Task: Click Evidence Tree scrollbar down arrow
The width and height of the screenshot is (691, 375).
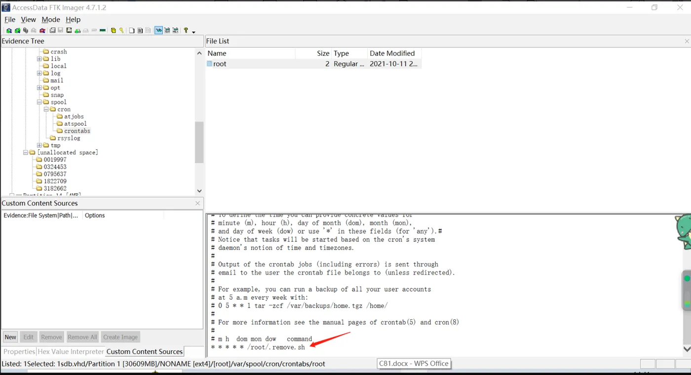Action: pyautogui.click(x=199, y=191)
